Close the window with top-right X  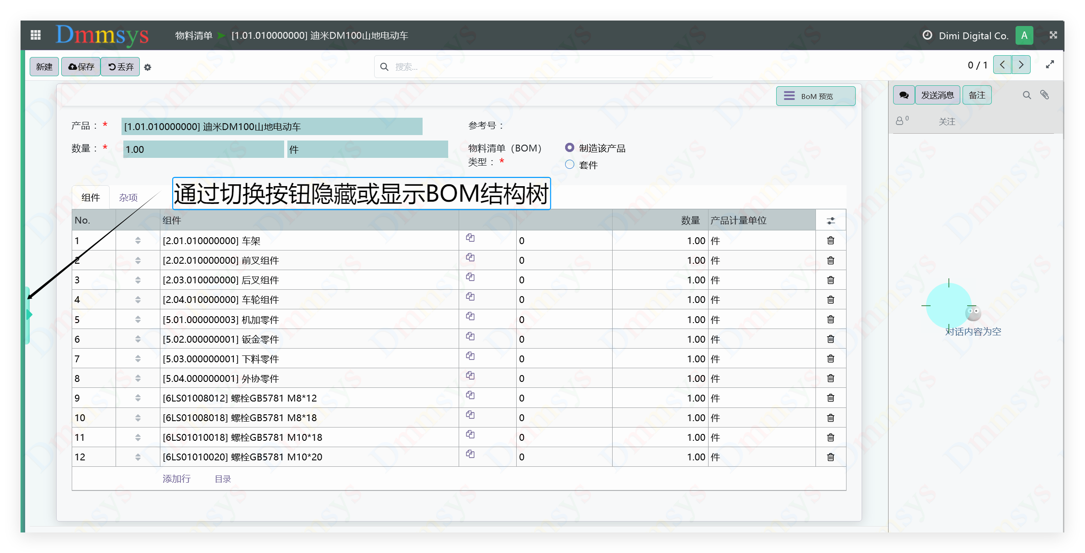(1053, 35)
